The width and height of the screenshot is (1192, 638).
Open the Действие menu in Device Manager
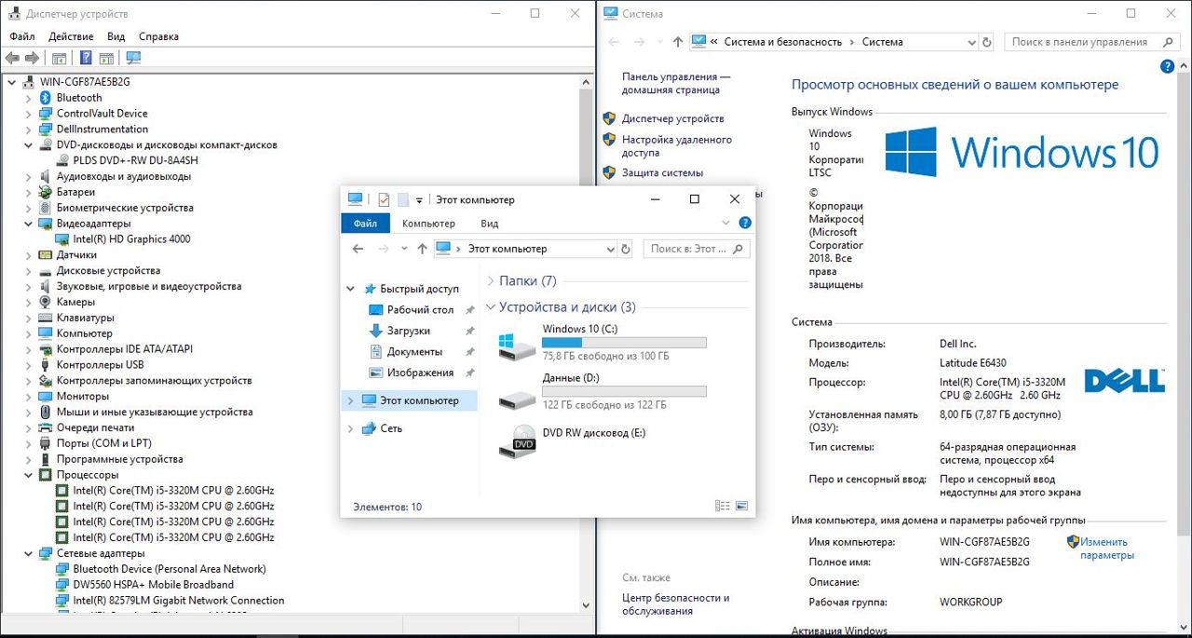(71, 36)
